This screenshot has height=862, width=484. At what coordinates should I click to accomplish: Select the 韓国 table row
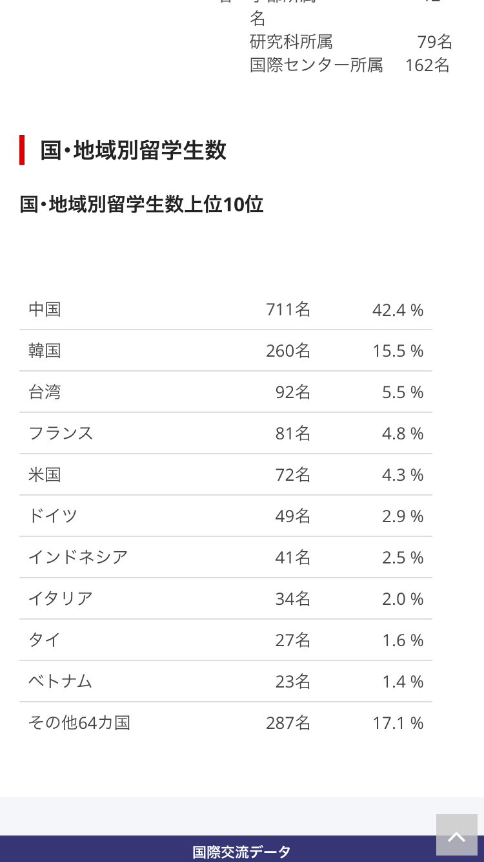(x=226, y=351)
